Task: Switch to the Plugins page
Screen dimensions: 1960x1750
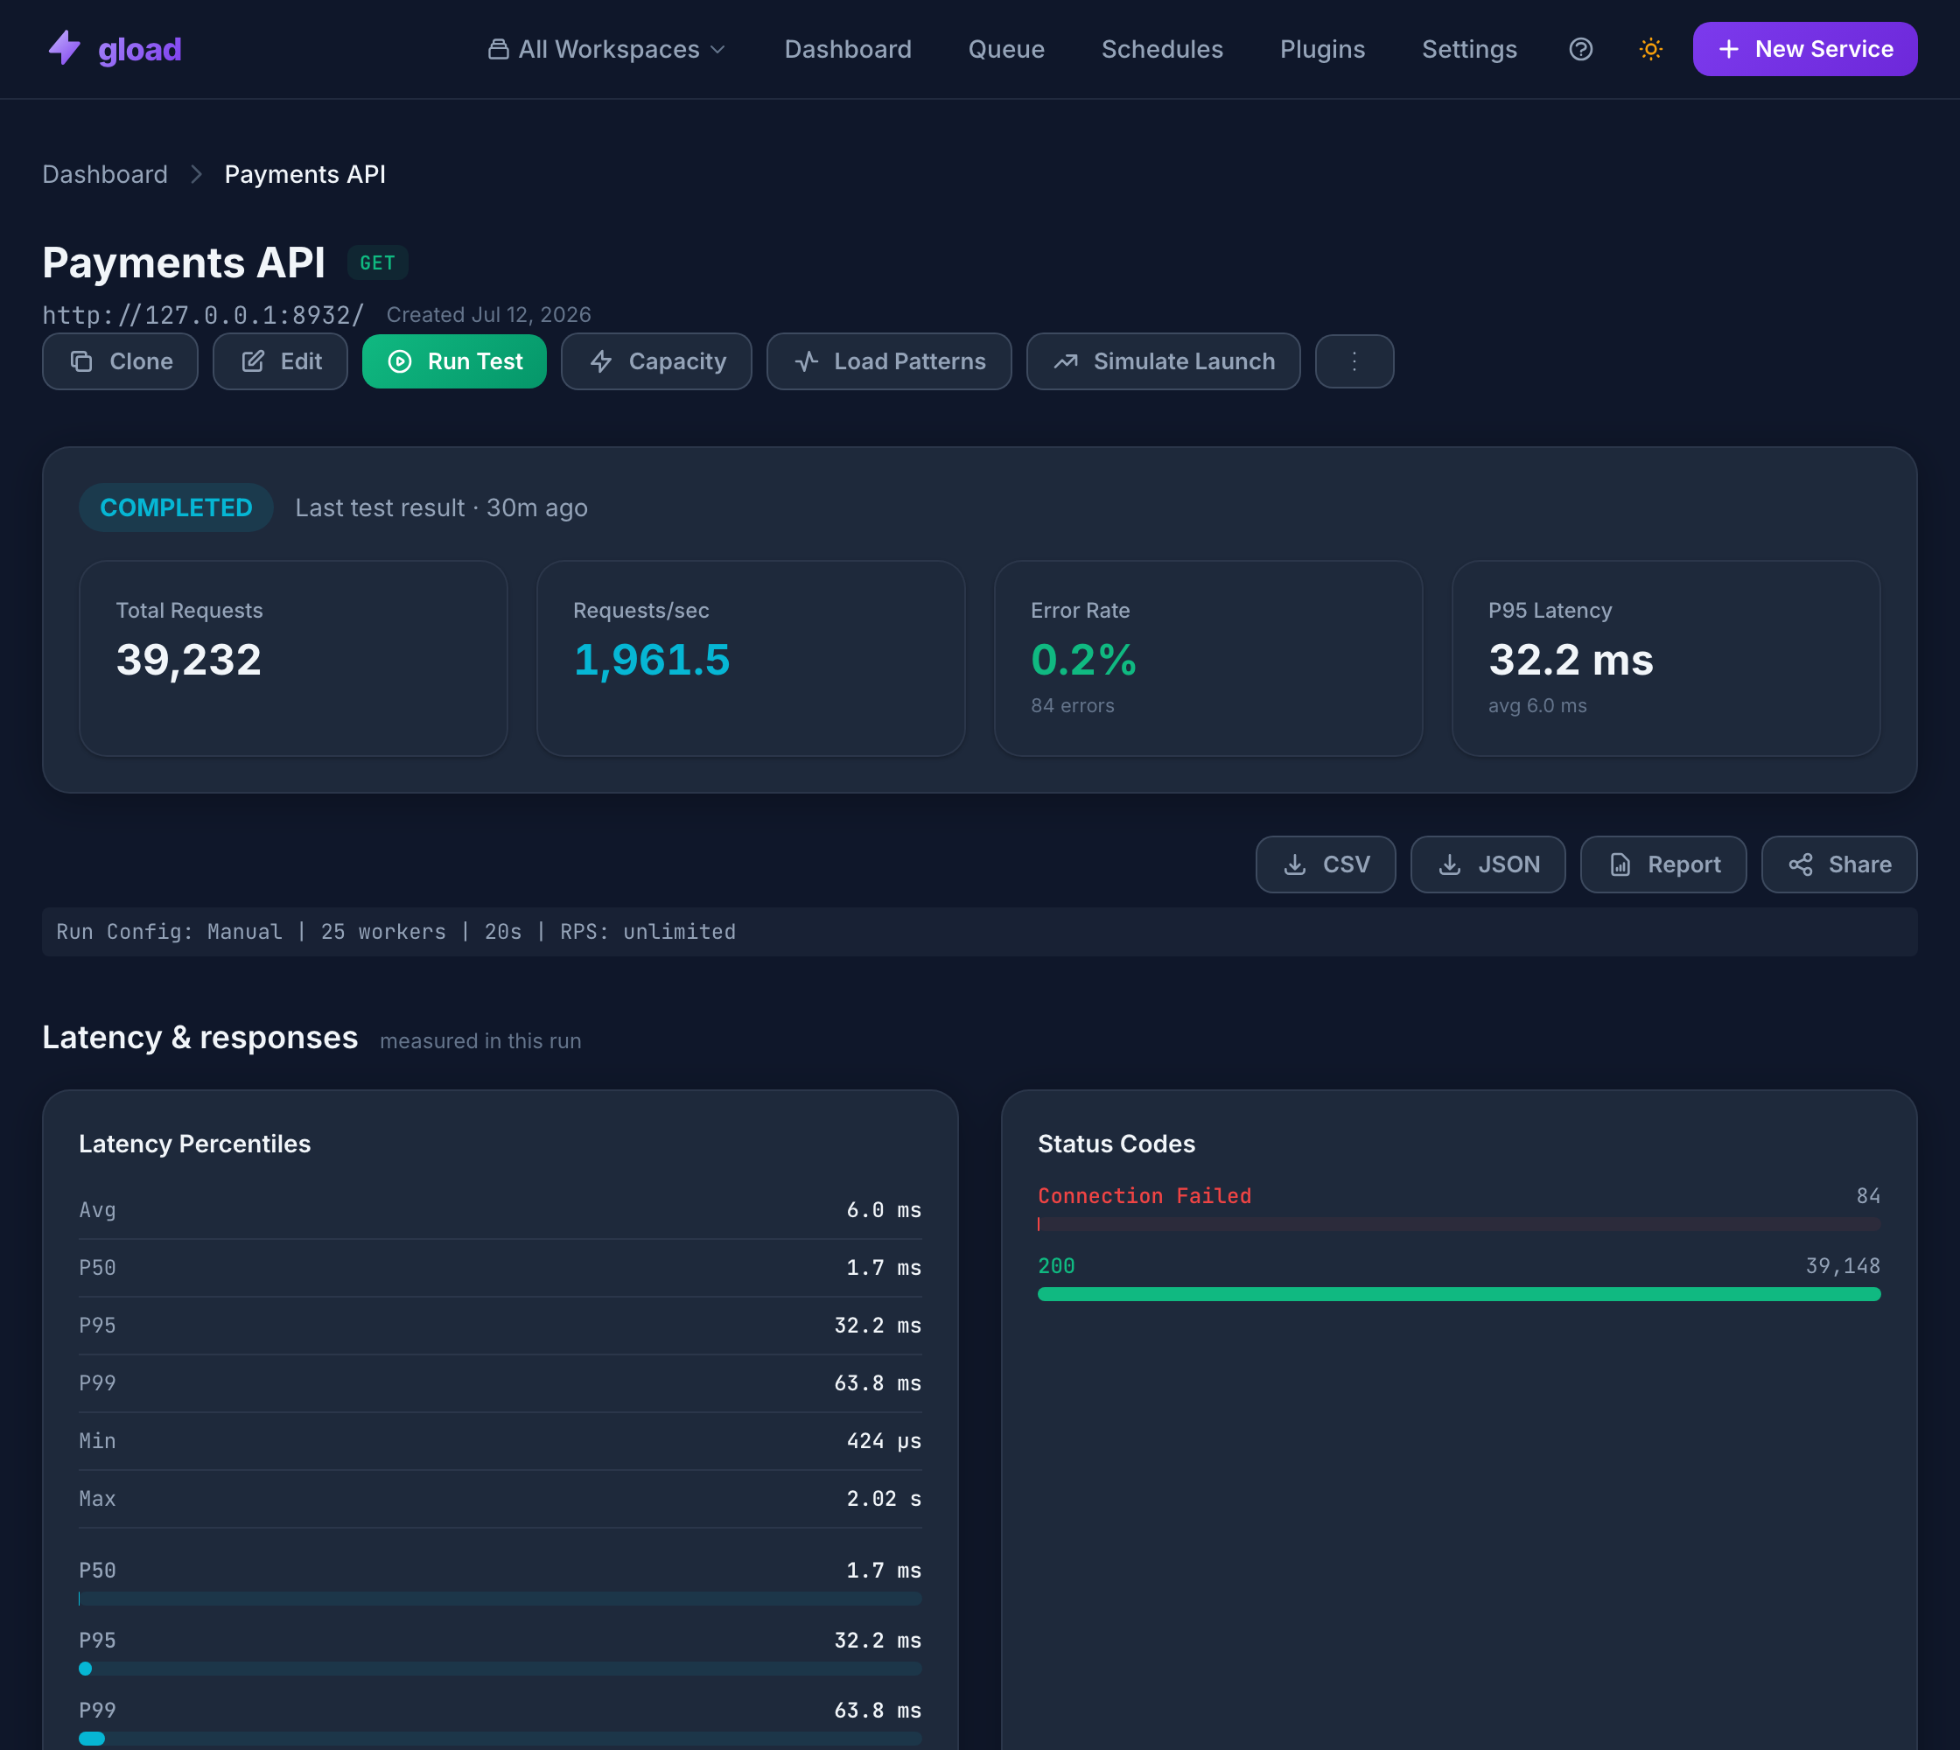Action: [1322, 49]
